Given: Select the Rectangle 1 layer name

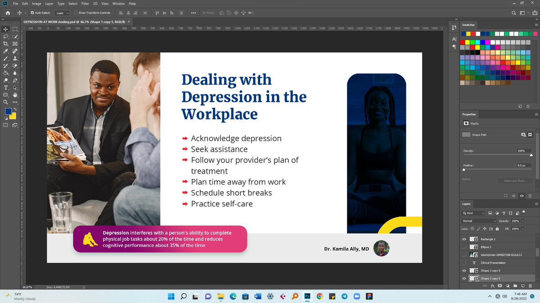Looking at the screenshot, I should click(x=488, y=239).
